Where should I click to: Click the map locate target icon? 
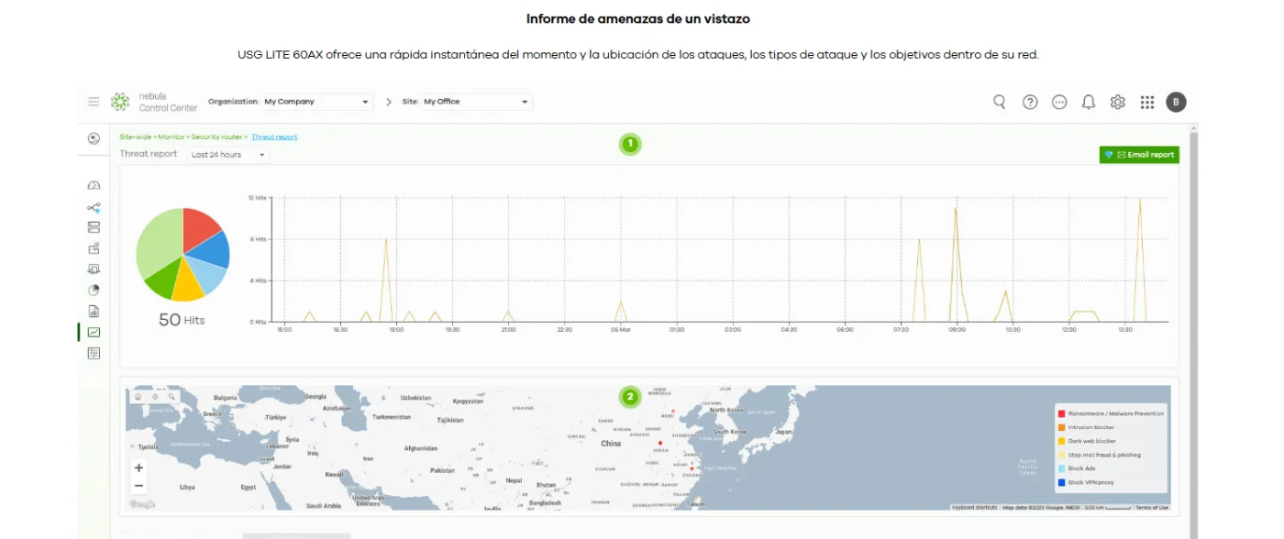(x=155, y=396)
